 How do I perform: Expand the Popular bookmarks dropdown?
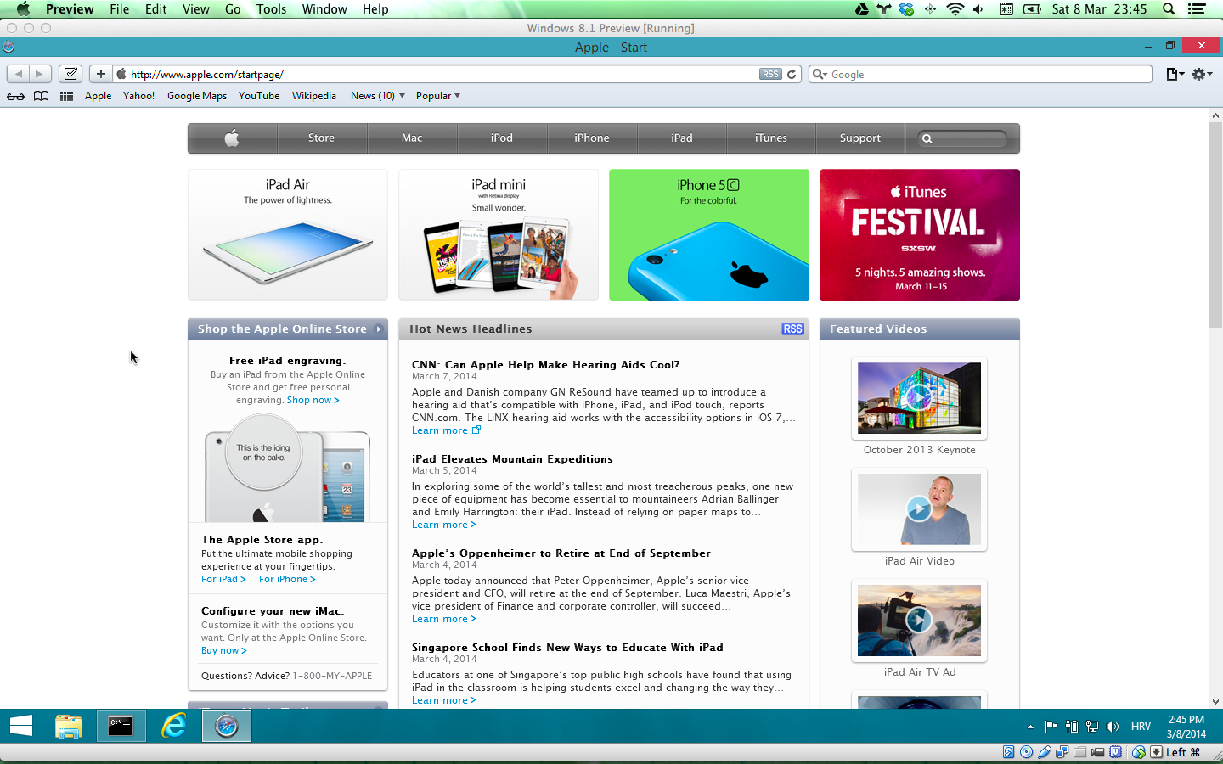(438, 96)
